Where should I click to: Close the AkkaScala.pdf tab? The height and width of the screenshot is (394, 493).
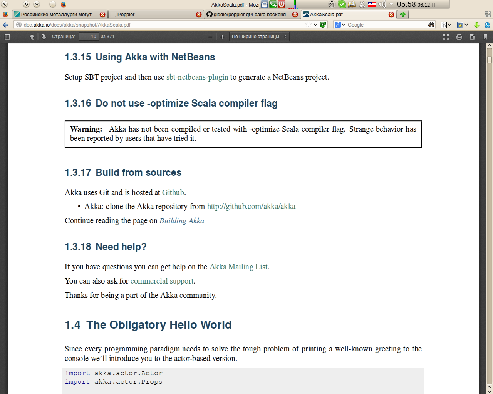point(391,15)
